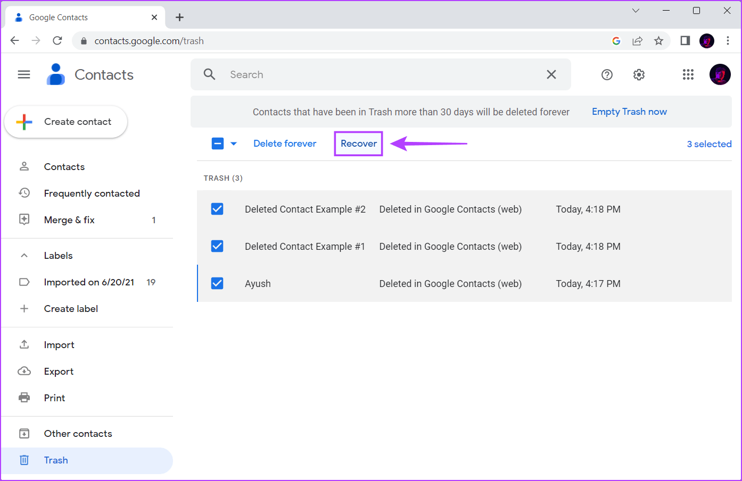Click Today, 4:17 PM timestamp

click(x=588, y=284)
